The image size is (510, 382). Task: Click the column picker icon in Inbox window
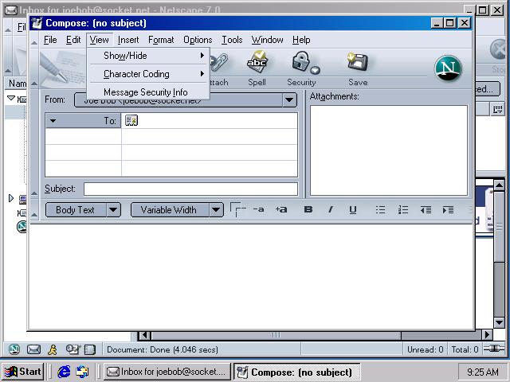click(x=497, y=110)
